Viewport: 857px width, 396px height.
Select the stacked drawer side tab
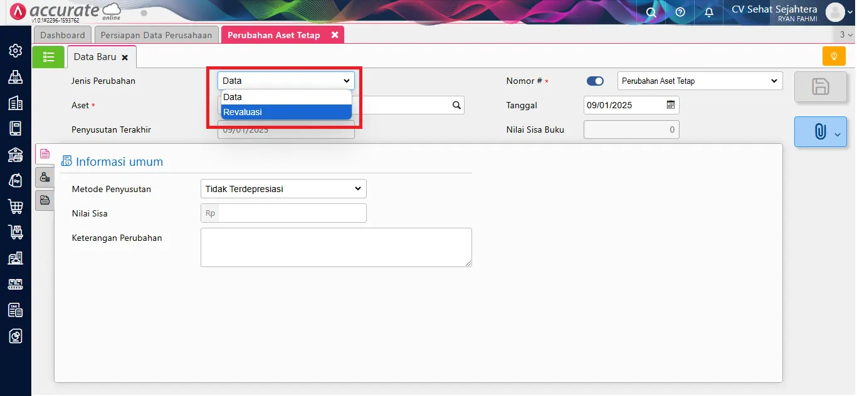coord(45,200)
